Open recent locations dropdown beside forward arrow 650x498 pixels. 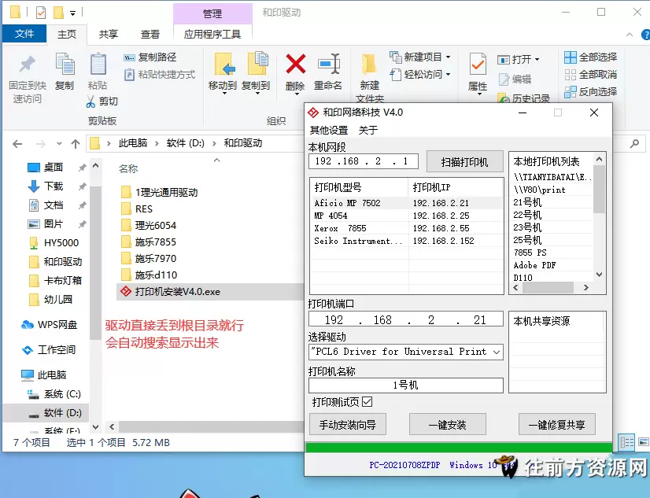[x=59, y=144]
